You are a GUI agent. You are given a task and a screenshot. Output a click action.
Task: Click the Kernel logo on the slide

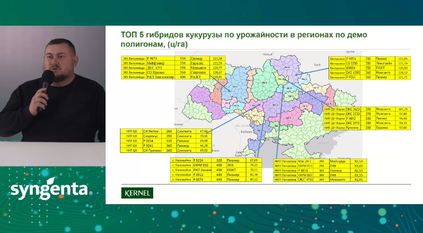[137, 193]
